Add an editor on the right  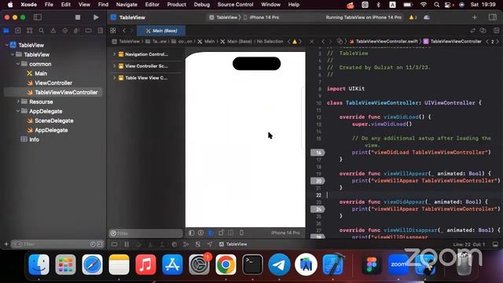click(496, 31)
